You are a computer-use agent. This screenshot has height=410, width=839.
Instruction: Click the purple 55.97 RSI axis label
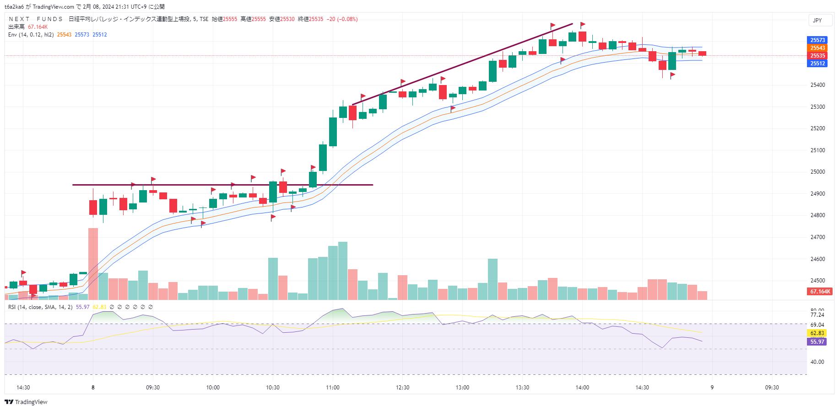tap(817, 342)
